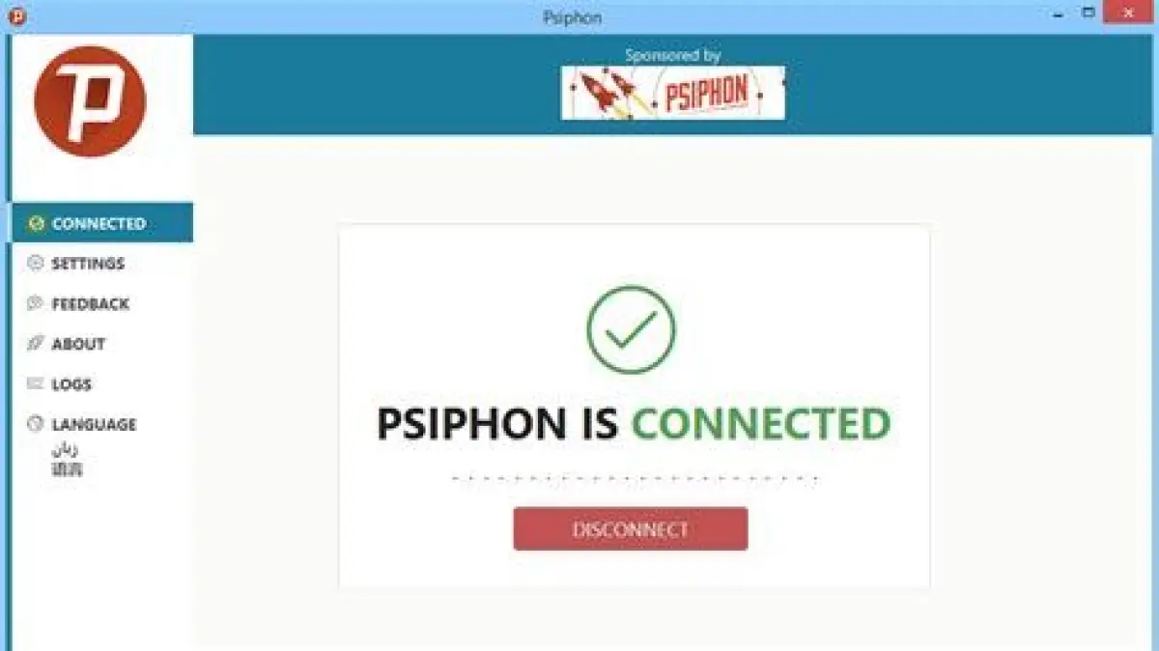Click the rocket icon next to ABOUT
The width and height of the screenshot is (1159, 651).
(x=37, y=343)
